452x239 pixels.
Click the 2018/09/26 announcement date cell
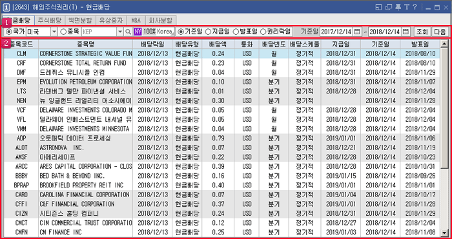[420, 176]
